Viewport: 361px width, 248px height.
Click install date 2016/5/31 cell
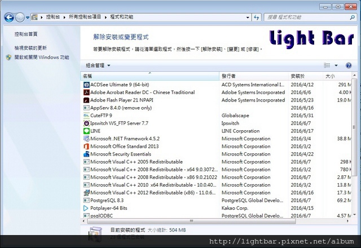[x=302, y=116]
